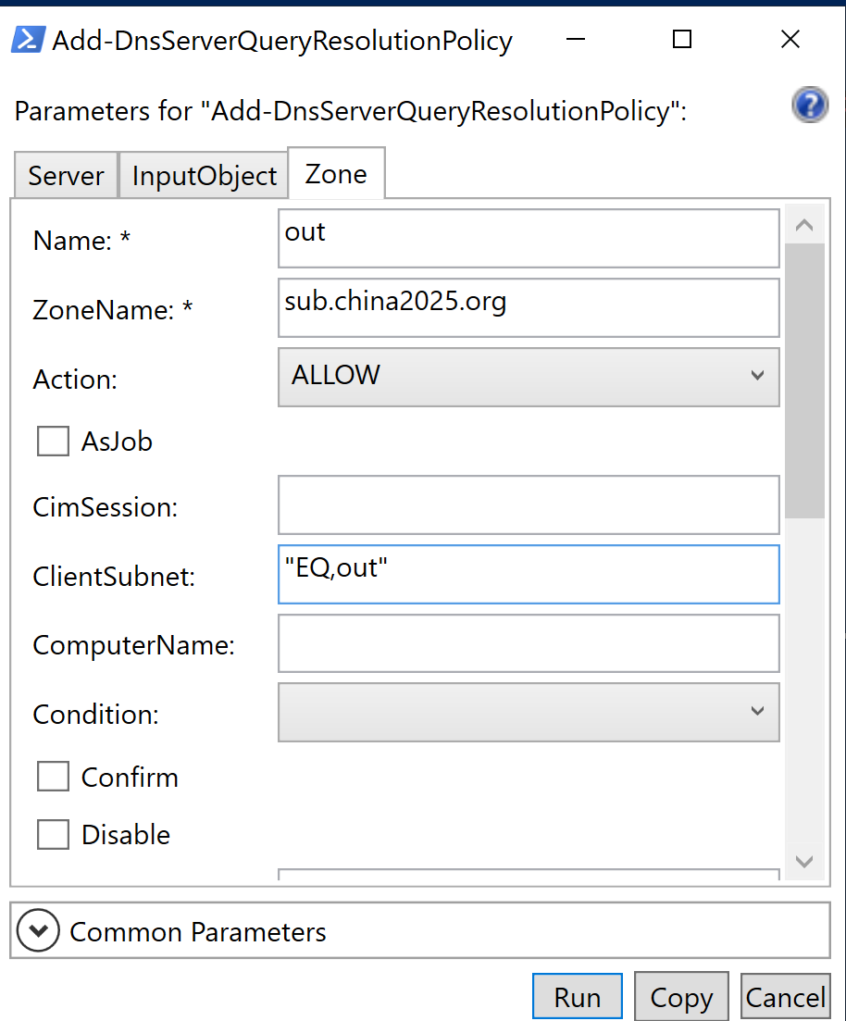
Task: Click the vertical scrollbar thumb
Action: click(804, 381)
